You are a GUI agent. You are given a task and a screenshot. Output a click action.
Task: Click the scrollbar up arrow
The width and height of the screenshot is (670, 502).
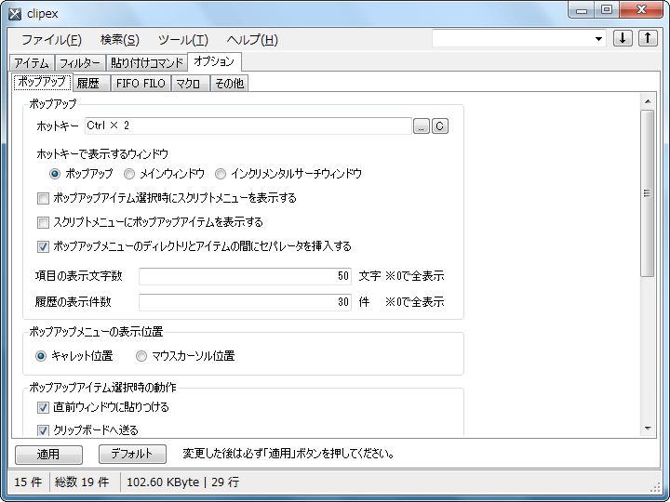(x=648, y=101)
